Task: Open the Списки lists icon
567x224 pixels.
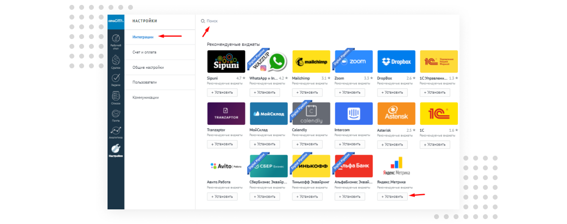Action: pos(116,98)
